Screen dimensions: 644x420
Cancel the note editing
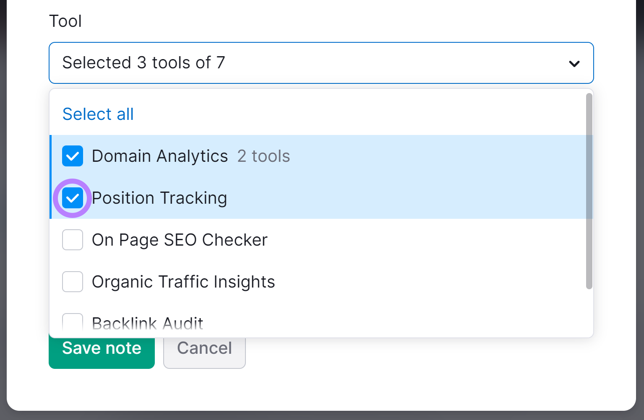click(204, 348)
